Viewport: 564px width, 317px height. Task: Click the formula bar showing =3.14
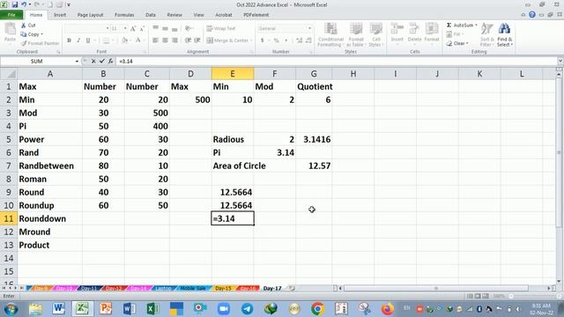click(337, 61)
